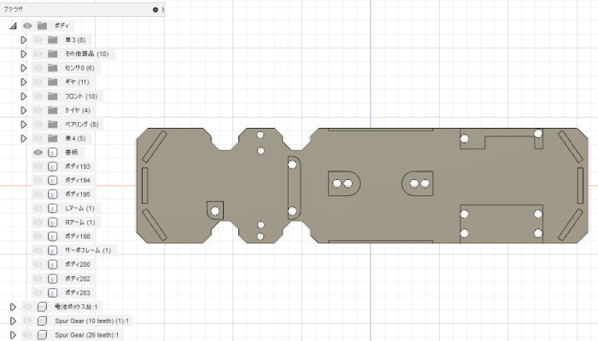598x341 pixels.
Task: Show the タイヤ (4) folder via its eye
Action: tap(38, 110)
